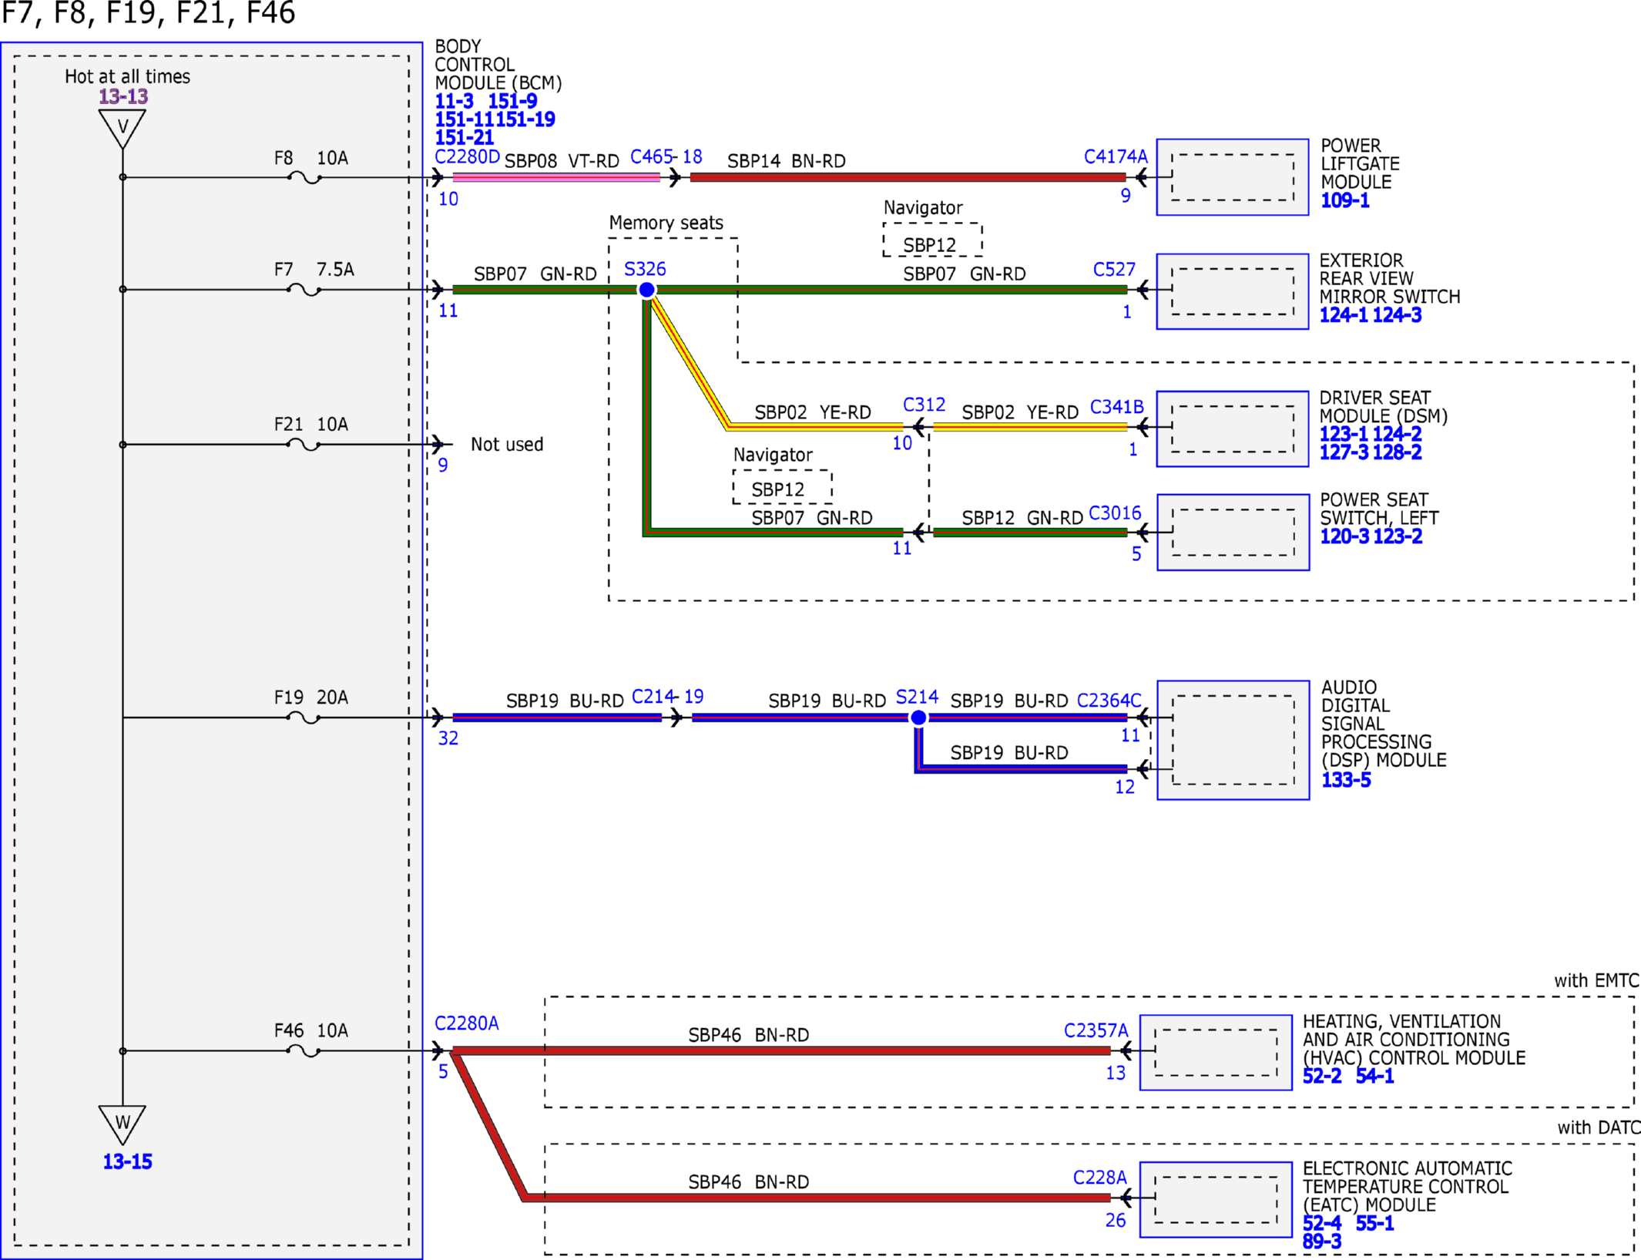Open HVAC module link 54-1

(x=1374, y=1076)
